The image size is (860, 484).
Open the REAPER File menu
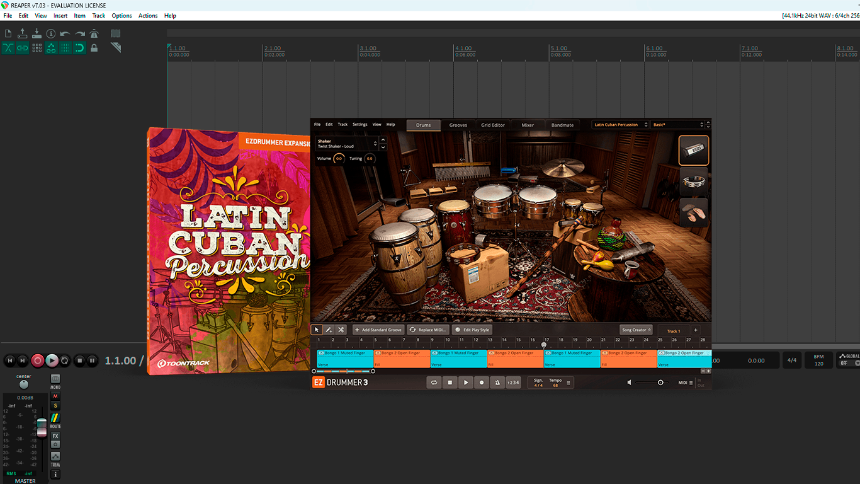click(x=8, y=16)
